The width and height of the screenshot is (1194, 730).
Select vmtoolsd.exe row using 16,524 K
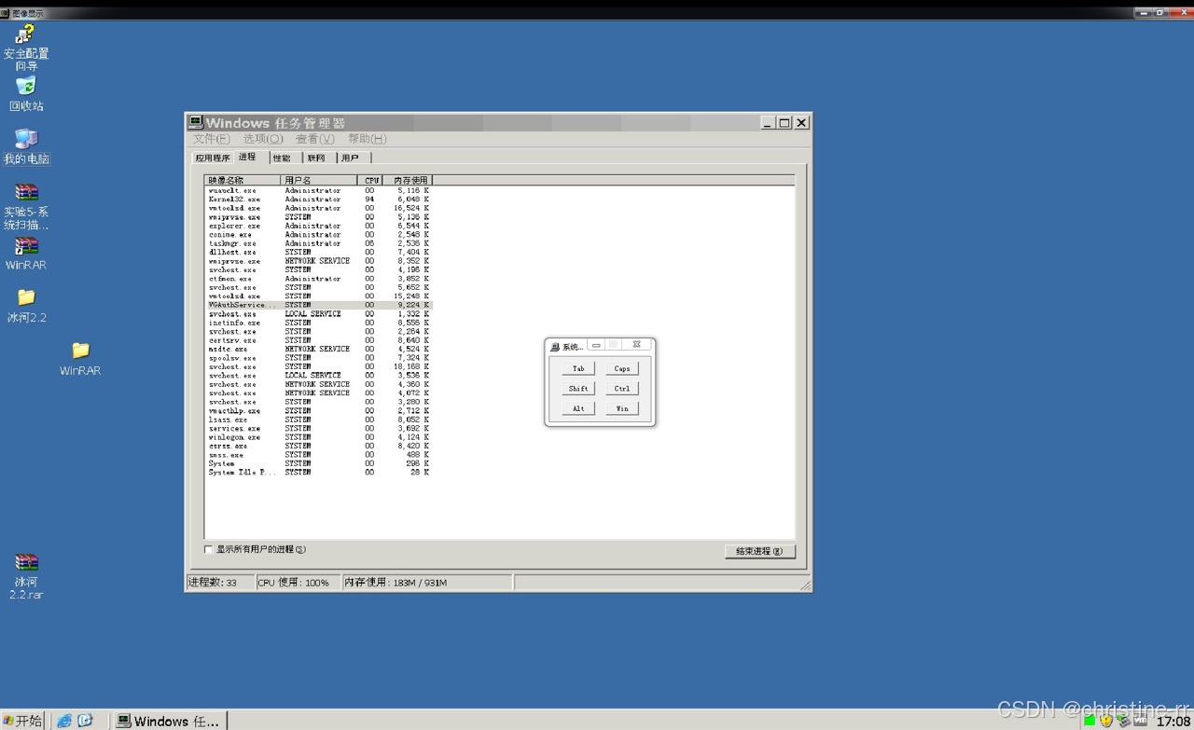tap(319, 208)
